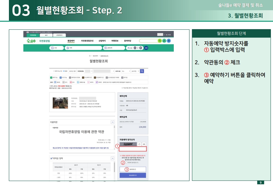The image size is (273, 189).
Task: Enable the 약관에 동의합니다 checkbox
Action: click(x=126, y=163)
